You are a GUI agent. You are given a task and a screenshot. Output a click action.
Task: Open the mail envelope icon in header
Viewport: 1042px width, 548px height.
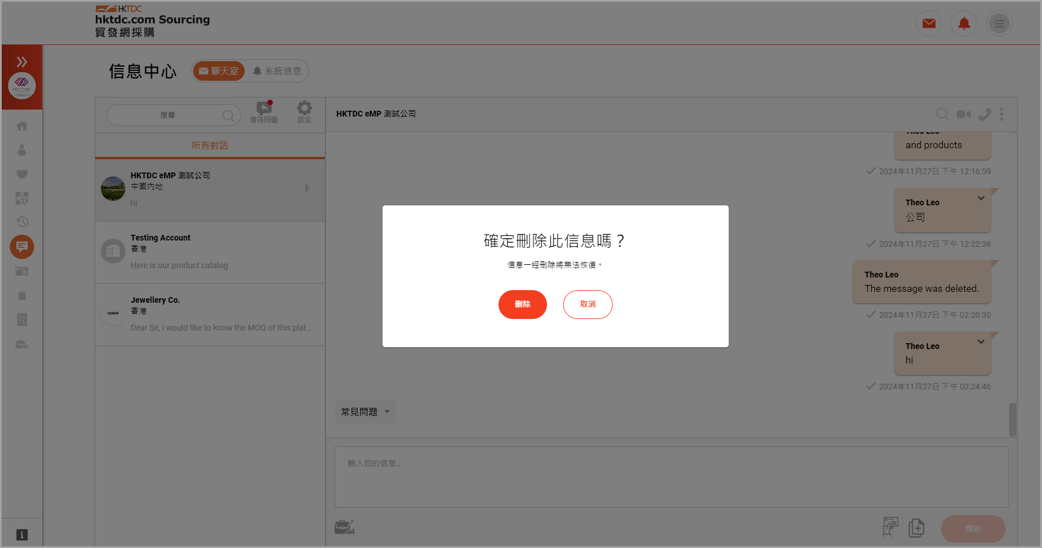(929, 24)
